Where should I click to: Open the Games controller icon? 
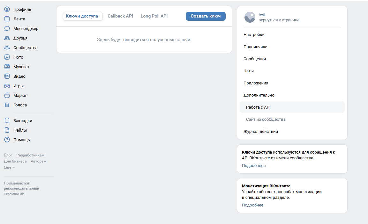click(x=7, y=86)
